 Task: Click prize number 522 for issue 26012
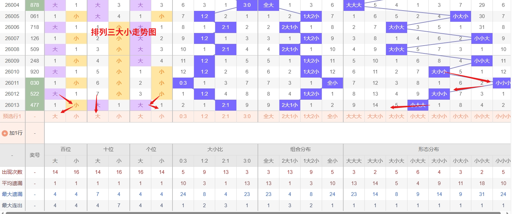pyautogui.click(x=35, y=94)
